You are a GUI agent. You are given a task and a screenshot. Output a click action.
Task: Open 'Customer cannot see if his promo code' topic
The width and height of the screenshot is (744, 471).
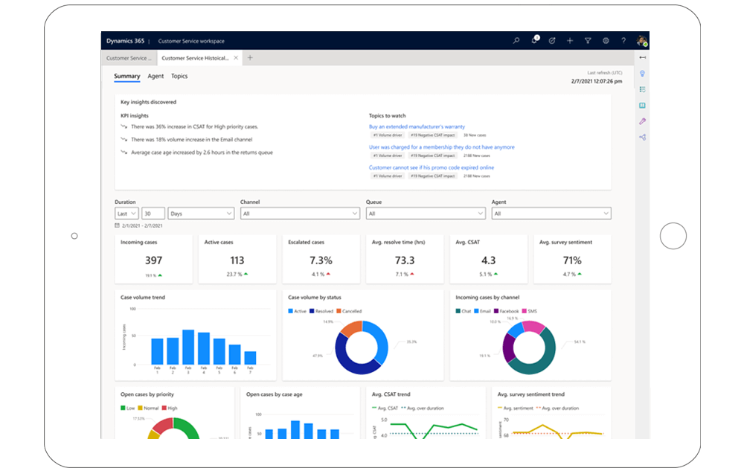pyautogui.click(x=432, y=167)
